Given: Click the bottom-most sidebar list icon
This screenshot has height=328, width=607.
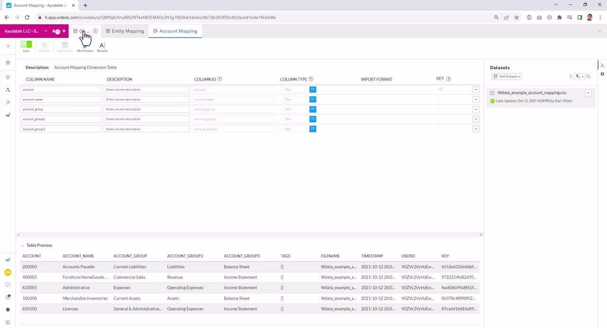Looking at the screenshot, I should [x=8, y=322].
